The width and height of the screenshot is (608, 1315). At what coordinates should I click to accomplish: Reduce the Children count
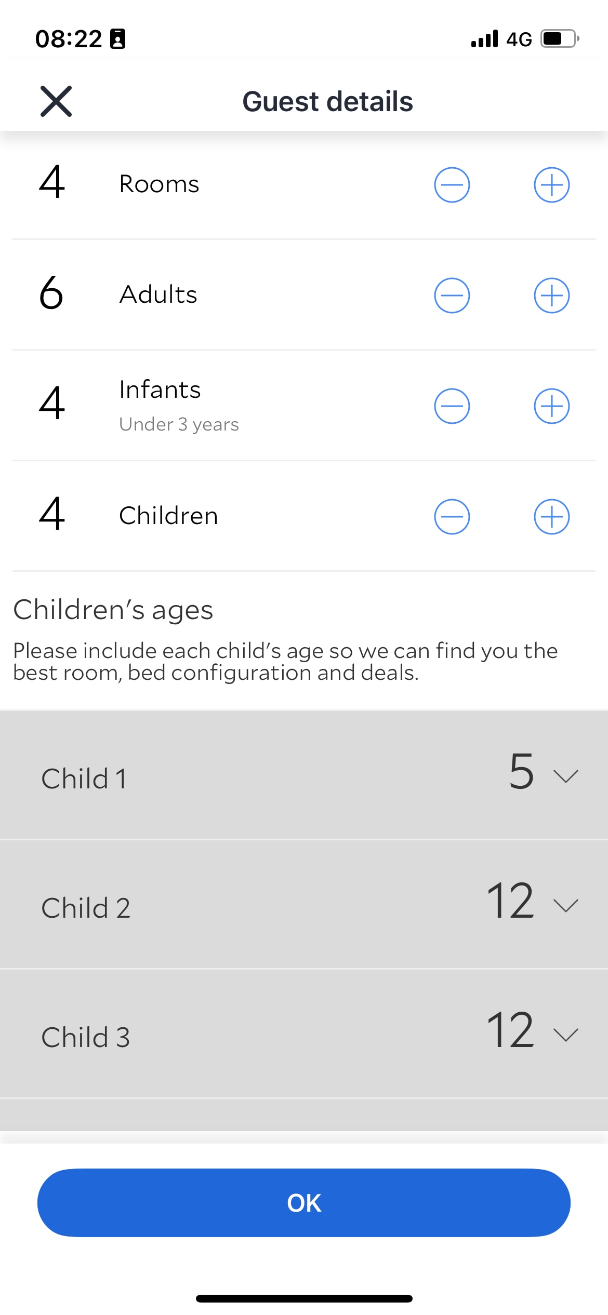452,516
